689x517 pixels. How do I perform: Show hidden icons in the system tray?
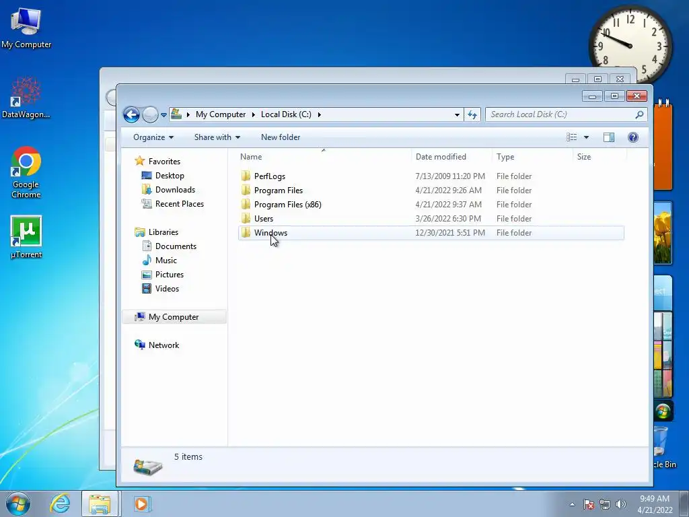[x=572, y=504]
